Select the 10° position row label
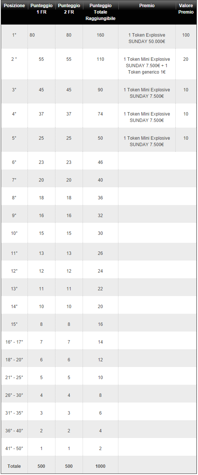Viewport: 198px width, 475px height. pos(14,233)
